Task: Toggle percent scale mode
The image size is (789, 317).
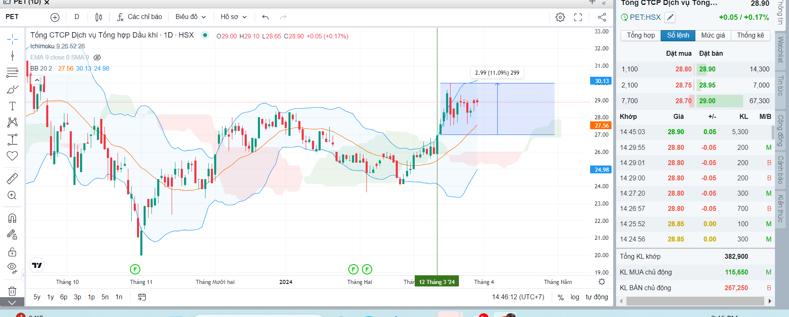Action: (x=560, y=297)
